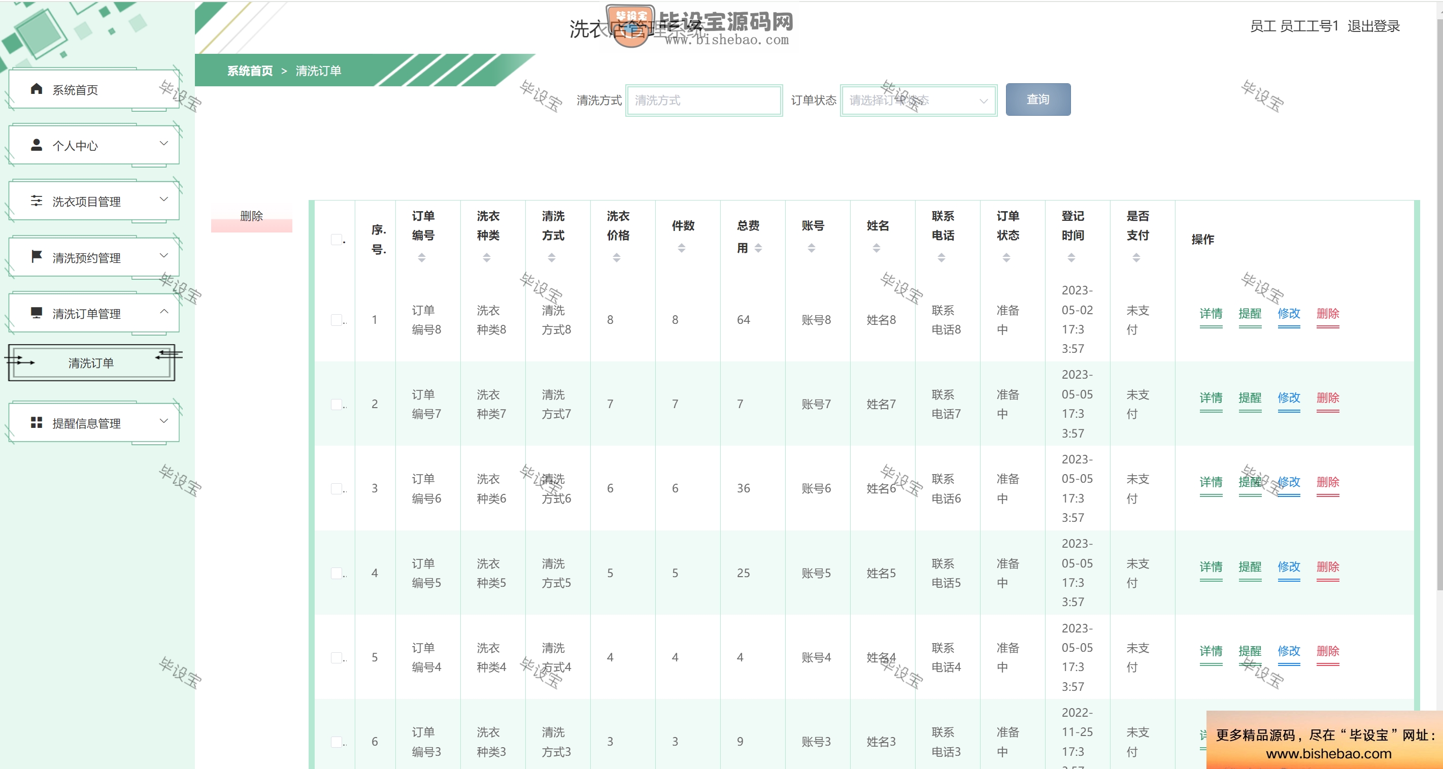The image size is (1443, 769).
Task: Expand the 提醒信息管理 menu chevron
Action: click(164, 421)
